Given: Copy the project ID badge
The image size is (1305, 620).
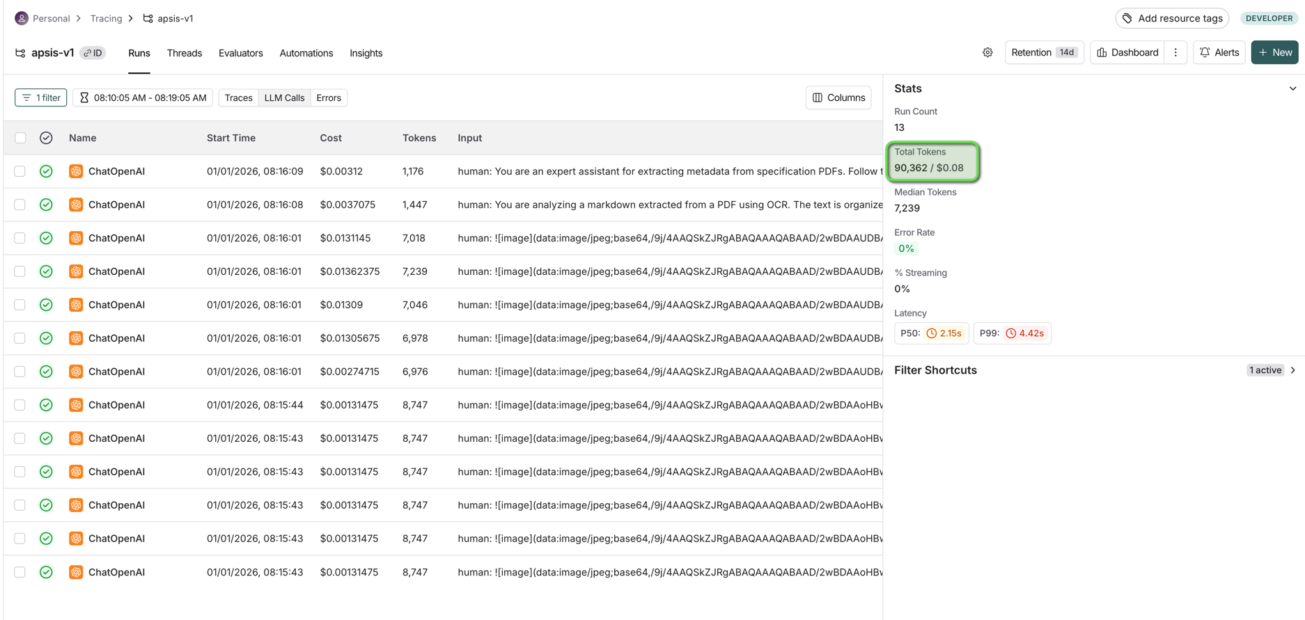Looking at the screenshot, I should click(93, 53).
